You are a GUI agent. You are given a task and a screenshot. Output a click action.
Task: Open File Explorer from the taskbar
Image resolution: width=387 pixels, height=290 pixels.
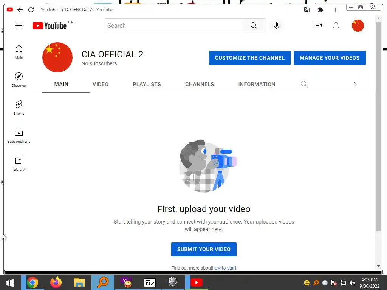point(79,282)
